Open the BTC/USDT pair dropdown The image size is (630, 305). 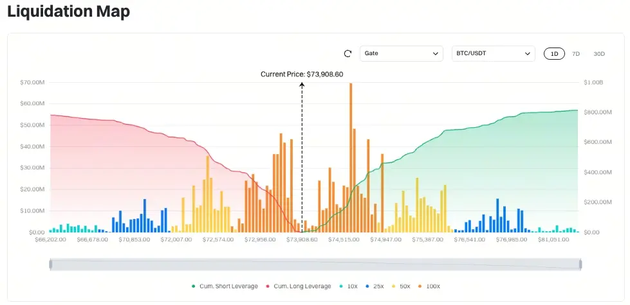[x=494, y=53]
